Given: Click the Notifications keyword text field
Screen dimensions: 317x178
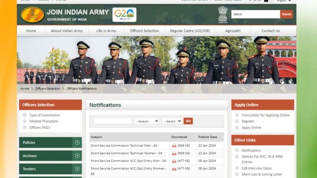Looking at the screenshot, I should point(112,121).
